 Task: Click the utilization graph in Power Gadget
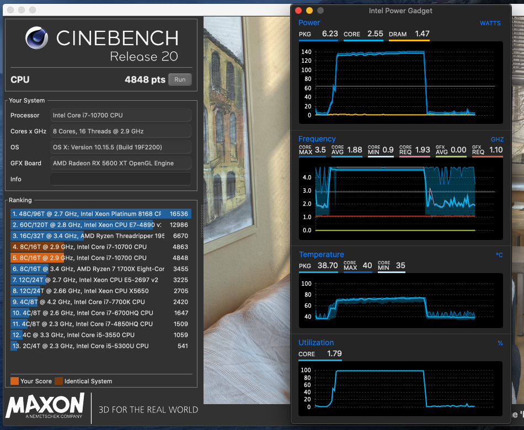[400, 389]
